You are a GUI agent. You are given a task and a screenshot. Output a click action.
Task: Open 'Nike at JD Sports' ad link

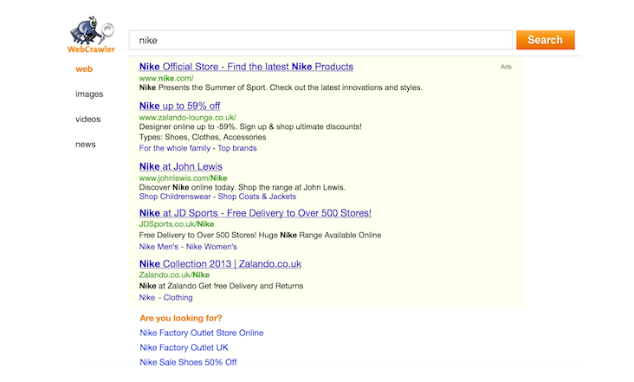coord(256,213)
